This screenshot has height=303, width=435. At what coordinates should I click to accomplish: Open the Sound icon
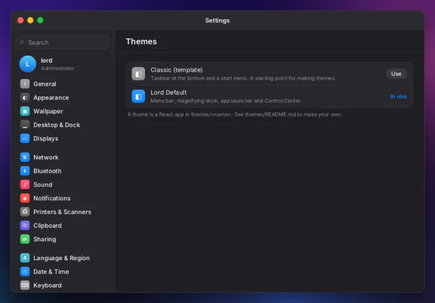pos(25,185)
